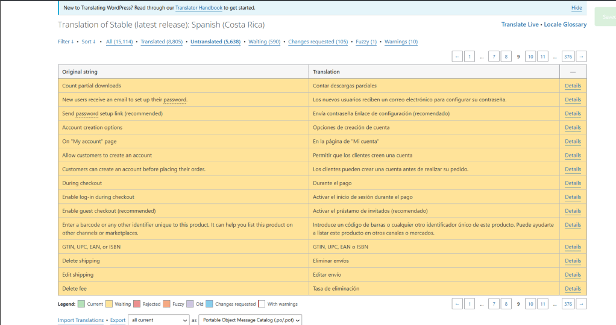Open Portable Object Message Catalog format dropdown

click(250, 320)
